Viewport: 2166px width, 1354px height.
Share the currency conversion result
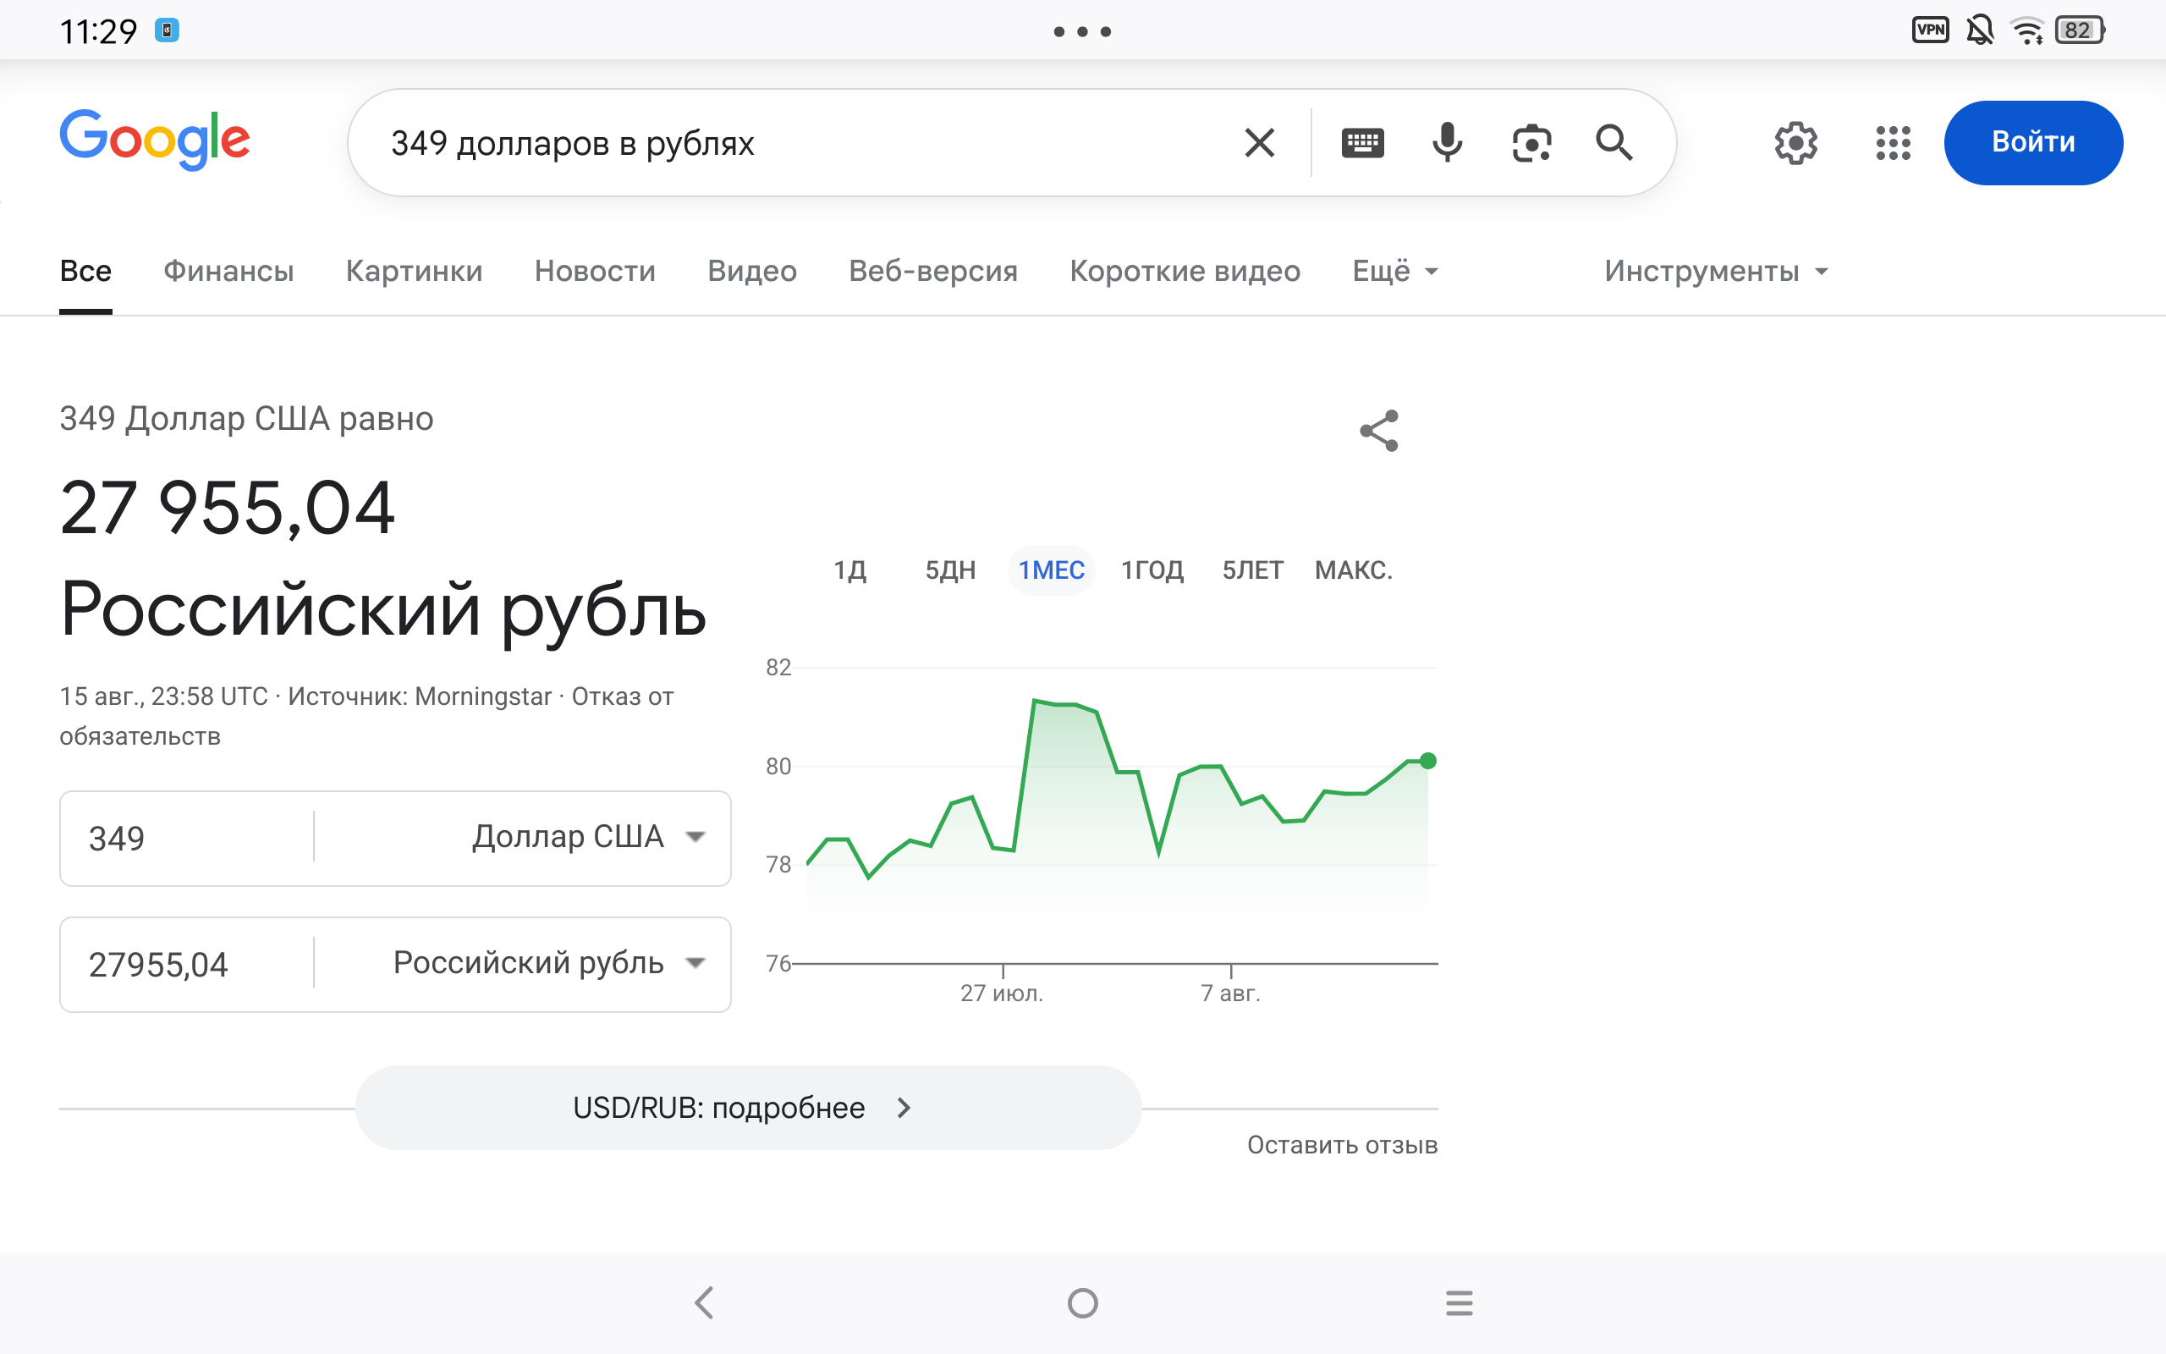1378,431
